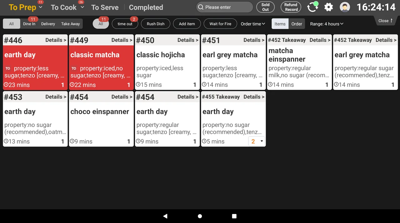Viewport: 400px width, 223px height.
Task: Expand the Order time dropdown
Action: point(253,24)
